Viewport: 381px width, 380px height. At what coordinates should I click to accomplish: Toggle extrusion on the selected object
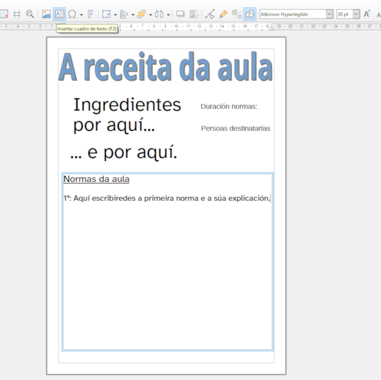(x=236, y=14)
